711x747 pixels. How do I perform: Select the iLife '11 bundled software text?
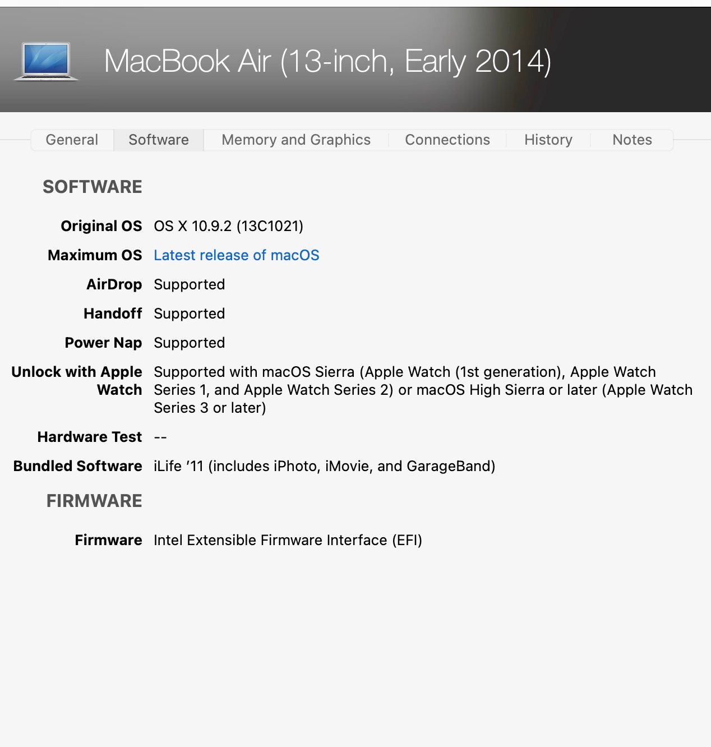[x=325, y=466]
